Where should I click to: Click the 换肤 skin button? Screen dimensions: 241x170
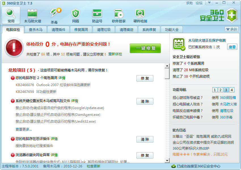(x=232, y=29)
